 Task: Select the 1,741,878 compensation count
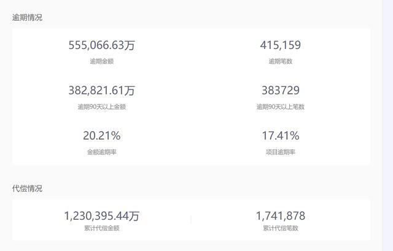(281, 215)
